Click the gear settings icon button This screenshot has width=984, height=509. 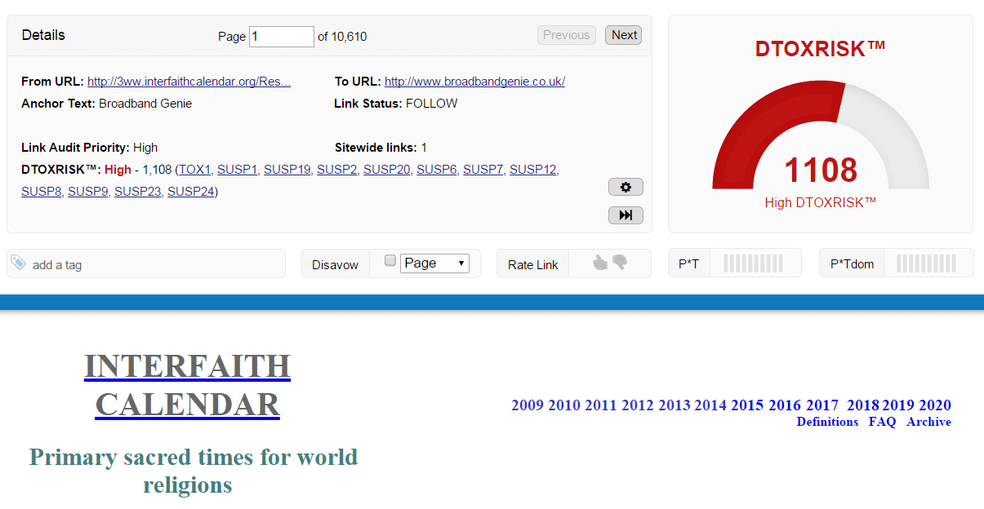click(x=626, y=188)
